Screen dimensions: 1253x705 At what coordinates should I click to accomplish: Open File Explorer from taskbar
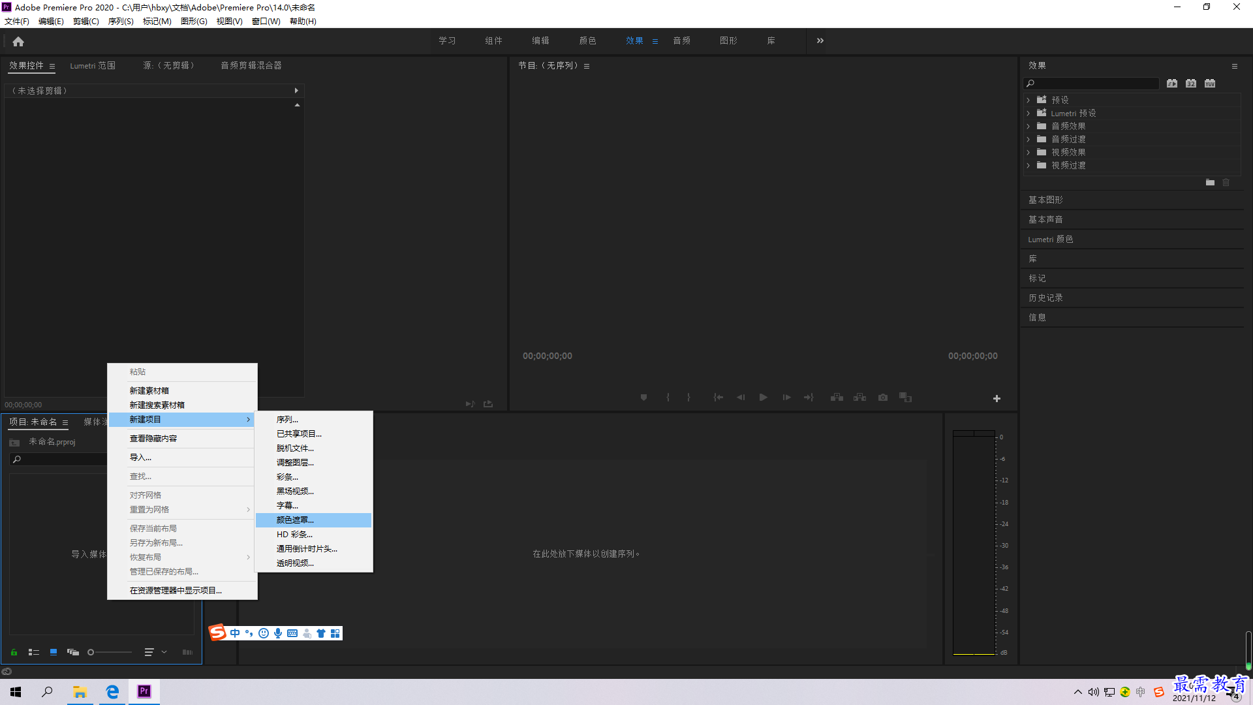click(80, 691)
